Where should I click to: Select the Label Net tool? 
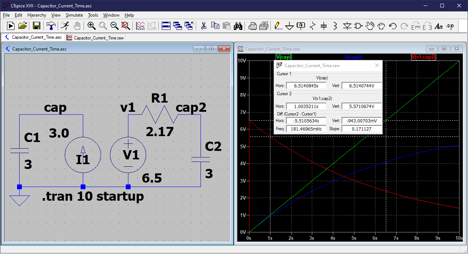click(x=301, y=26)
